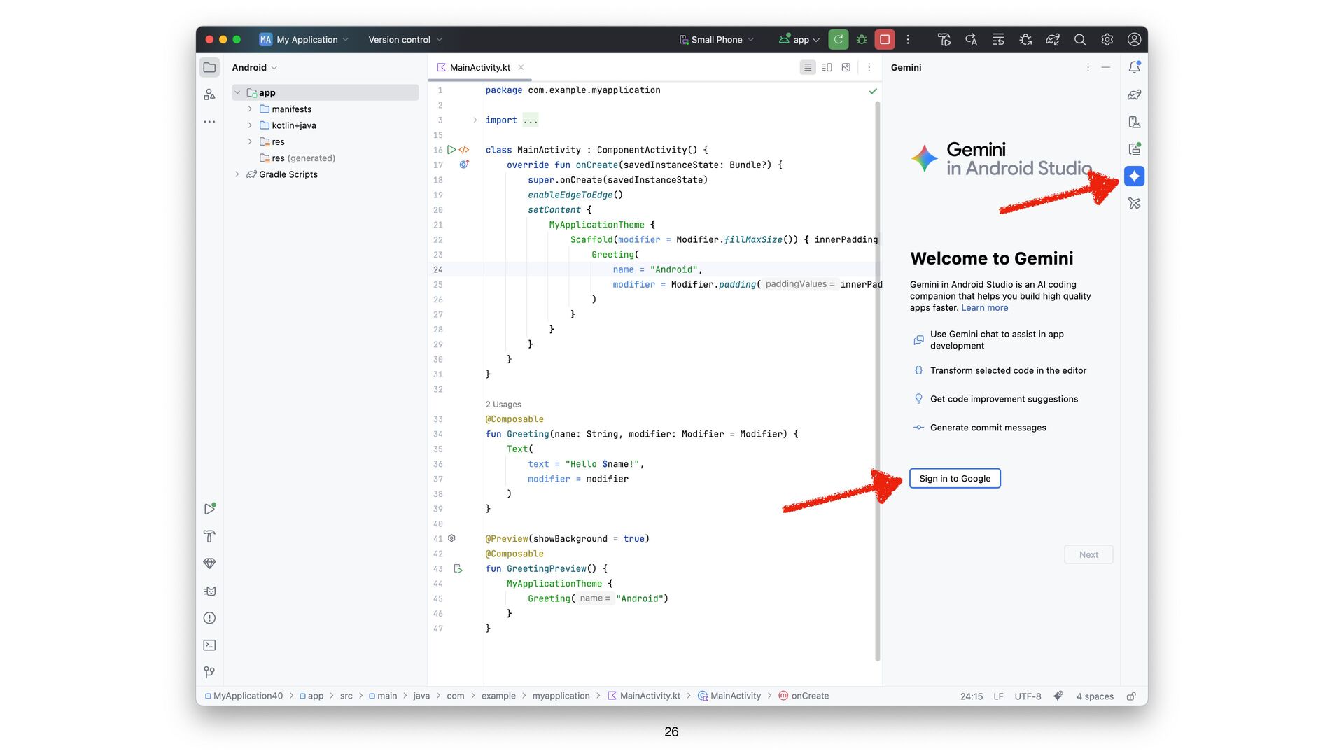Image resolution: width=1344 pixels, height=756 pixels.
Task: Click the editor vertical scrollbar
Action: coord(877,381)
